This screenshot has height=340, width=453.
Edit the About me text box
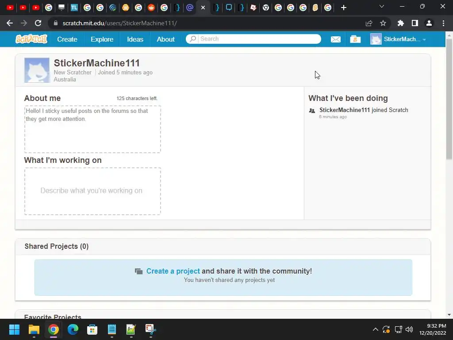tap(92, 129)
